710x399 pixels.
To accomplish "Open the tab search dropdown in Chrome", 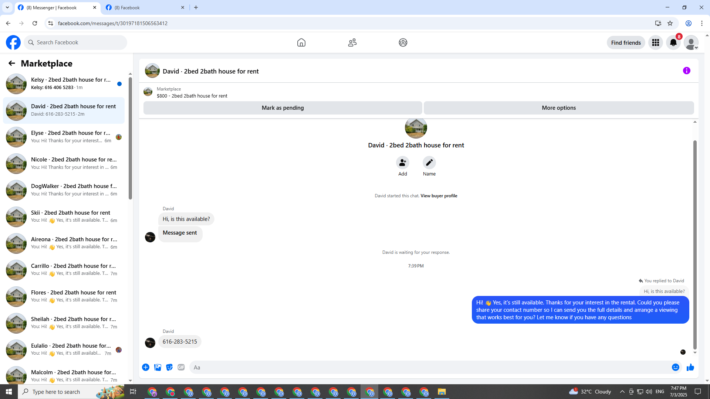I will pos(7,7).
